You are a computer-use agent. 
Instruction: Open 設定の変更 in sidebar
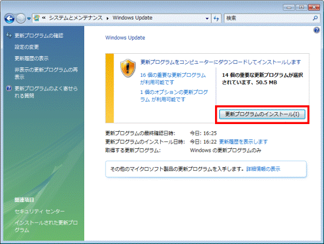(x=27, y=47)
